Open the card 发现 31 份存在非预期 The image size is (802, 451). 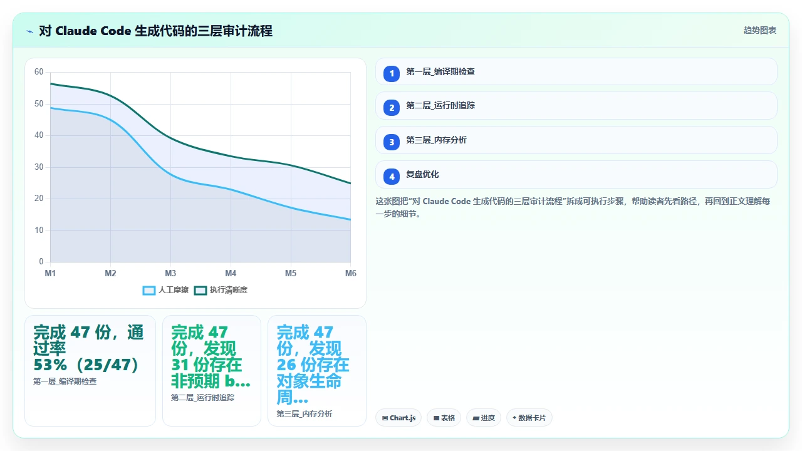212,371
